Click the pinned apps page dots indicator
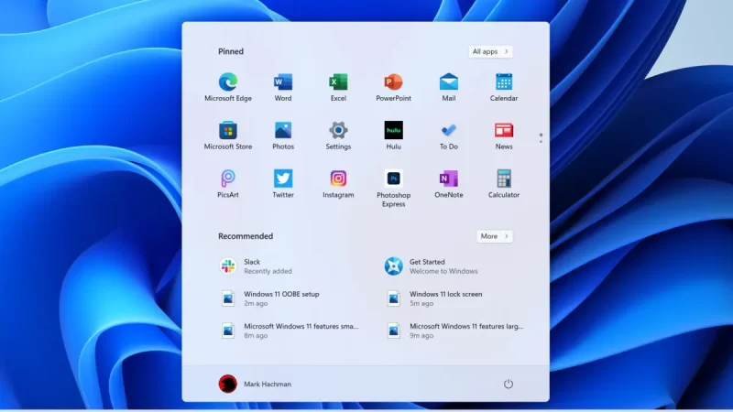 pos(541,138)
